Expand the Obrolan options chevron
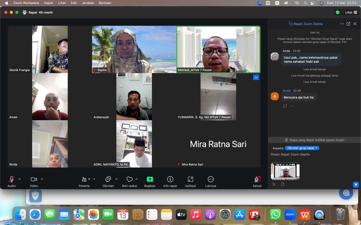 click(x=116, y=179)
